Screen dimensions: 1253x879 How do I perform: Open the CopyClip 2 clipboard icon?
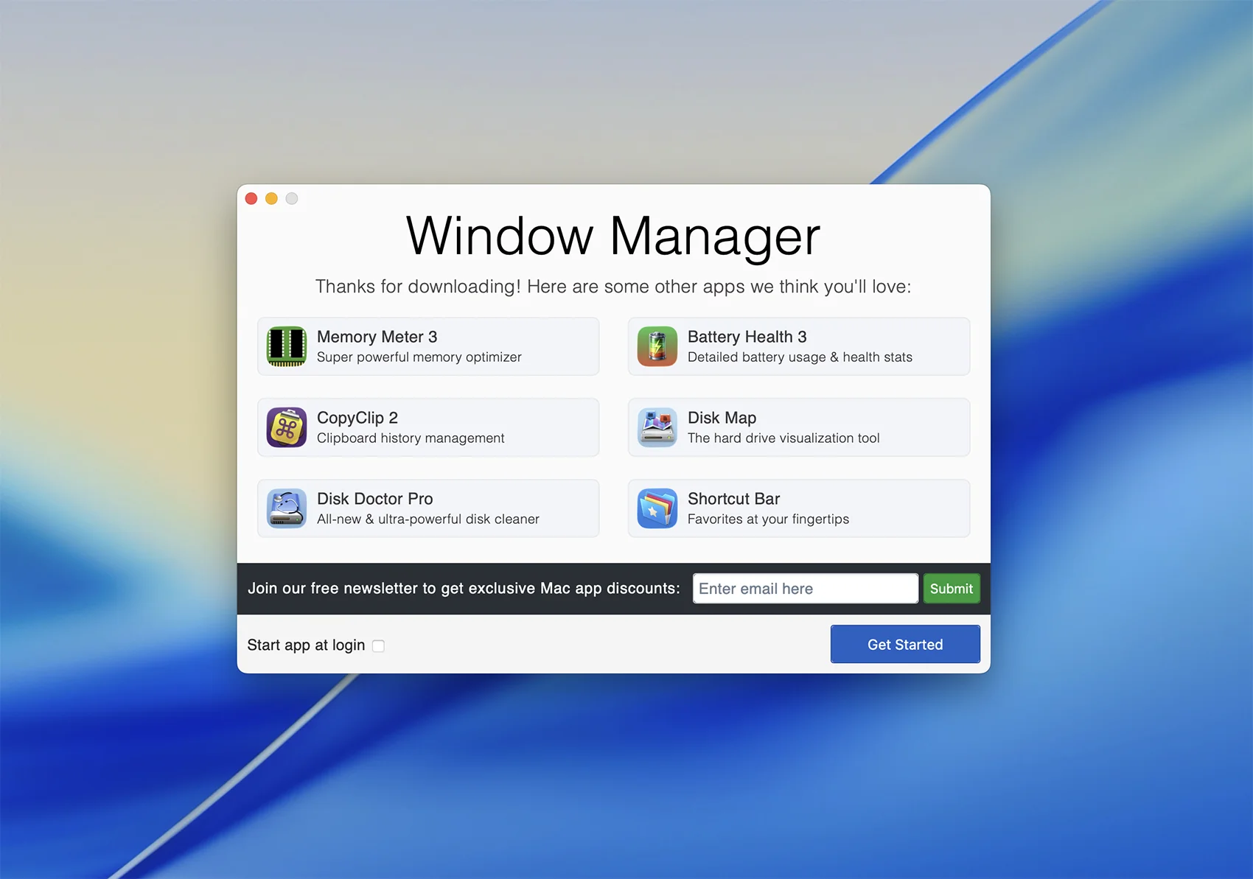[287, 427]
